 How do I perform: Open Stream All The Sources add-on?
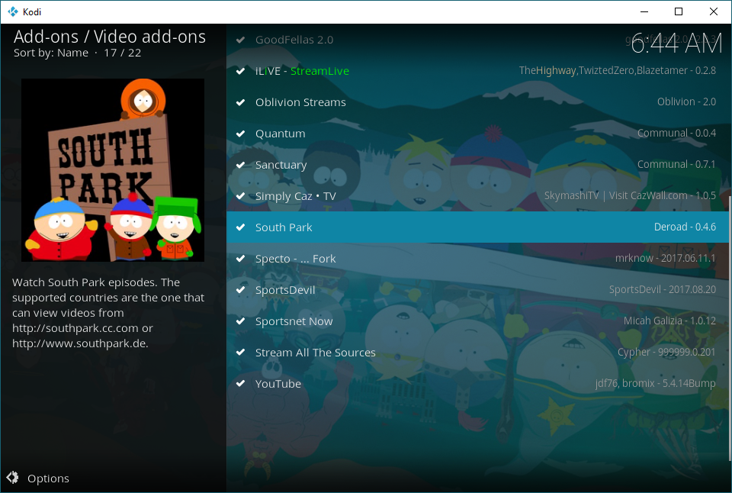click(477, 353)
